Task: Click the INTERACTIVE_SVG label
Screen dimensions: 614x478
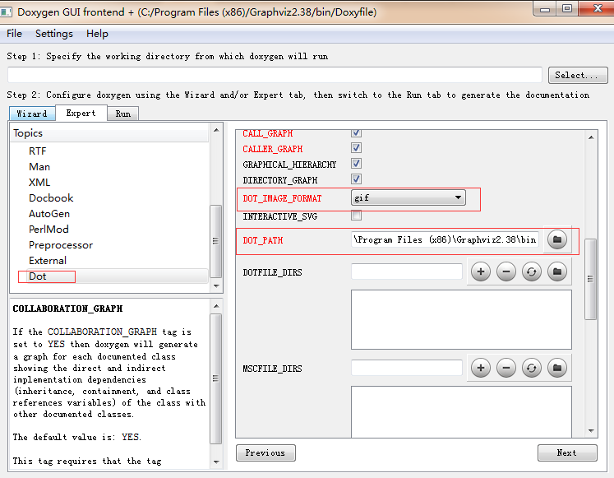Action: pyautogui.click(x=280, y=216)
